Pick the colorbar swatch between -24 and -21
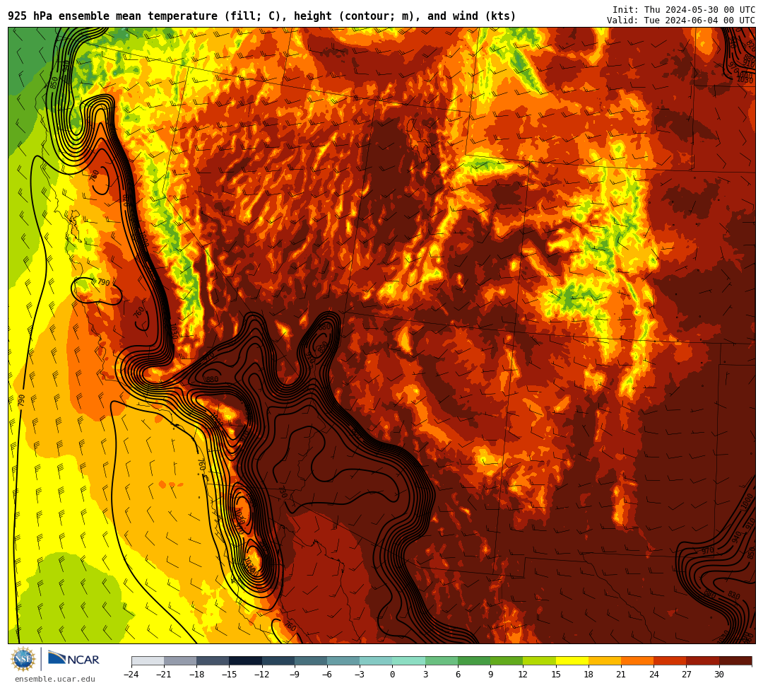The width and height of the screenshot is (763, 688). 148,660
